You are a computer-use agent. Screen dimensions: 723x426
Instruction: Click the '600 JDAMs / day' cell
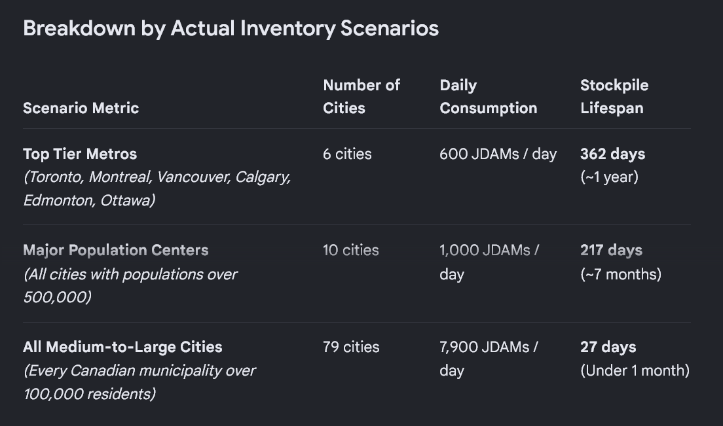point(498,154)
